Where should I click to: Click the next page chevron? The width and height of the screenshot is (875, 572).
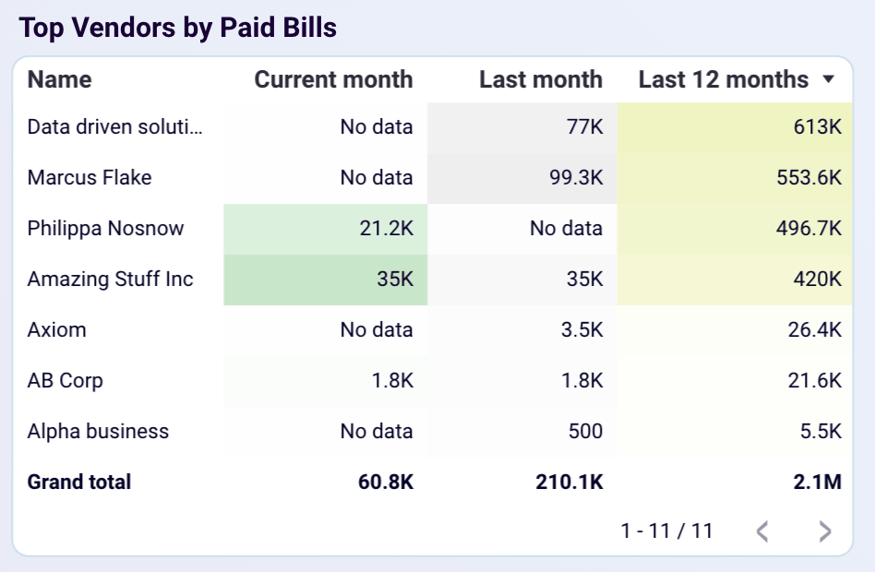coord(824,530)
